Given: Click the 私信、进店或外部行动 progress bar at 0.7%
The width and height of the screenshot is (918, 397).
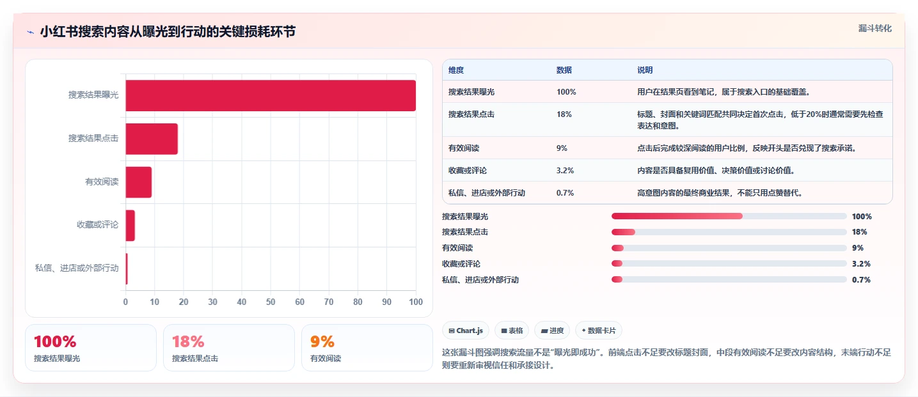Looking at the screenshot, I should [x=729, y=279].
